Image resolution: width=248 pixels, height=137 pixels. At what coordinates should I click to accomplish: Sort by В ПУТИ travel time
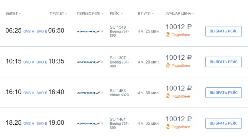pyautogui.click(x=146, y=14)
